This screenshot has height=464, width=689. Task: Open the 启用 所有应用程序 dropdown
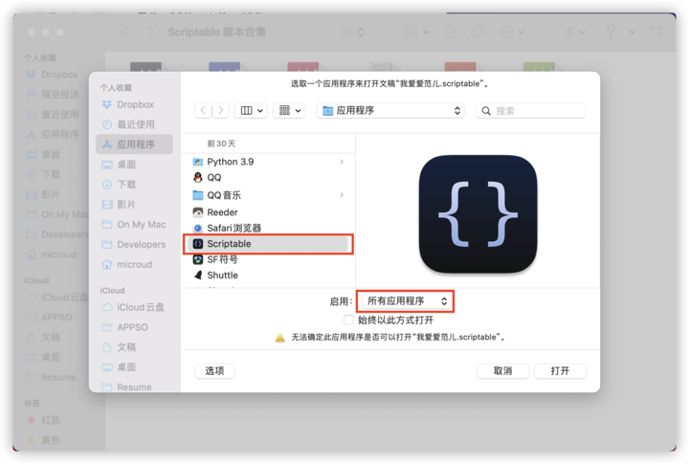pyautogui.click(x=407, y=301)
